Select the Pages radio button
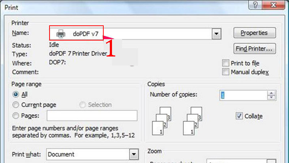 click(16, 116)
